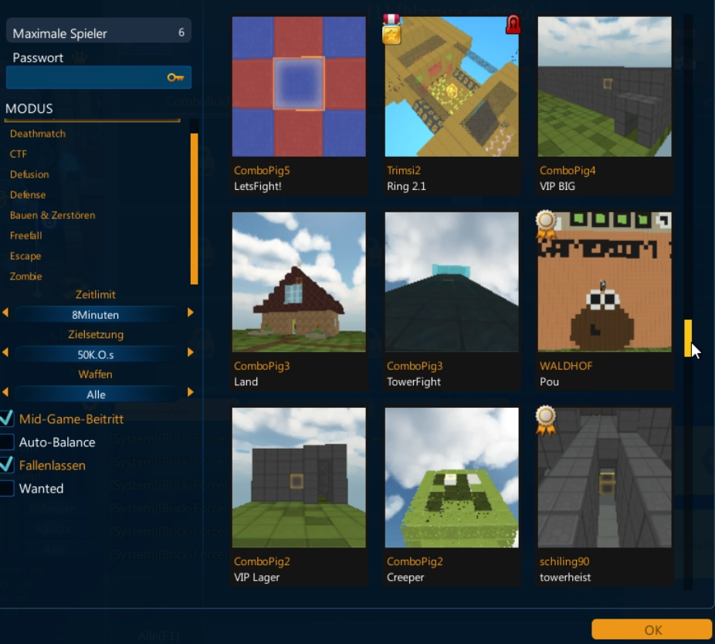Increase Zeitlimit with the right arrow
Viewport: 715px width, 644px height.
click(190, 313)
